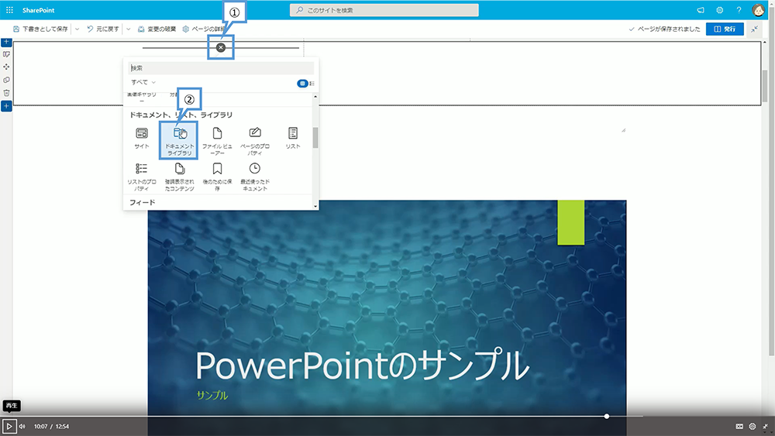Image resolution: width=775 pixels, height=436 pixels.
Task: Add a new section below with lower plus
Action: pyautogui.click(x=6, y=106)
